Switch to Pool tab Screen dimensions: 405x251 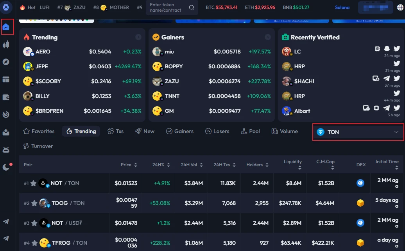coord(250,131)
